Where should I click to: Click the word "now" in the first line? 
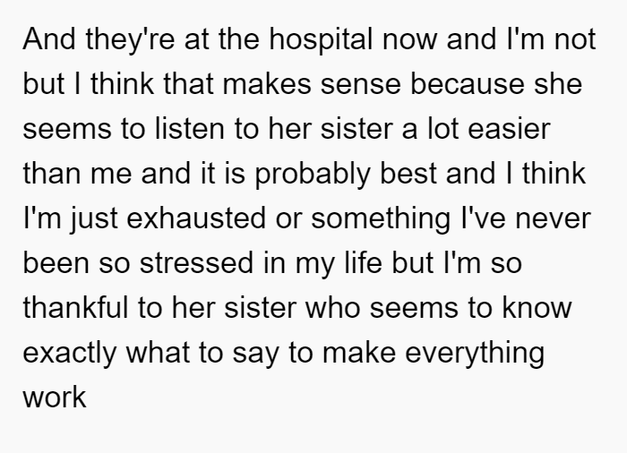(x=409, y=38)
